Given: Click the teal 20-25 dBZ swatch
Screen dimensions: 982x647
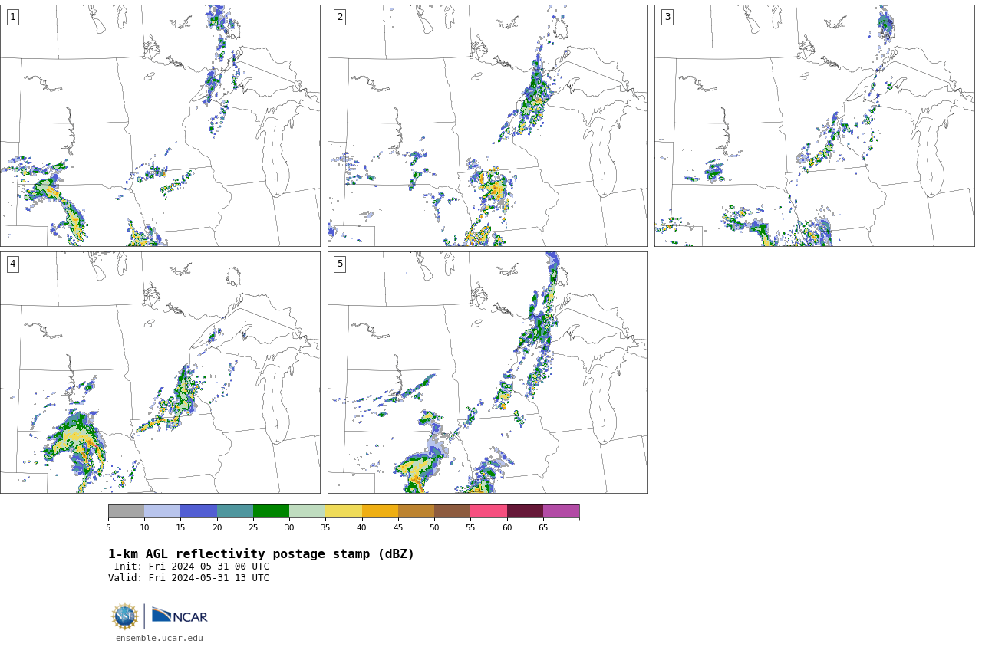Looking at the screenshot, I should click(235, 511).
